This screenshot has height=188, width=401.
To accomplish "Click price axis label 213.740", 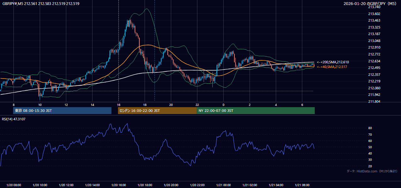I will (374, 7).
